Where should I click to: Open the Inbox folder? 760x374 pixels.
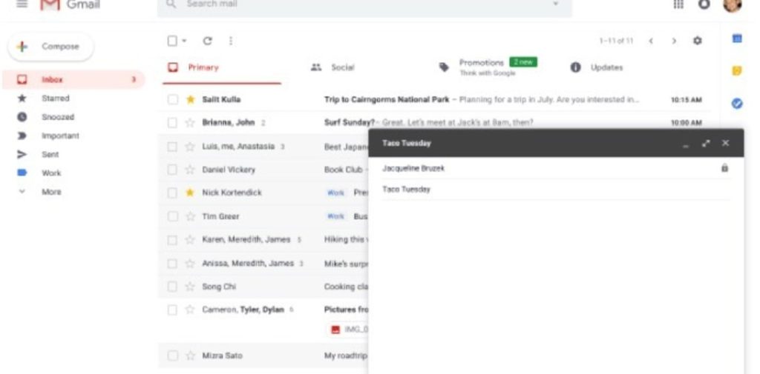tap(74, 79)
